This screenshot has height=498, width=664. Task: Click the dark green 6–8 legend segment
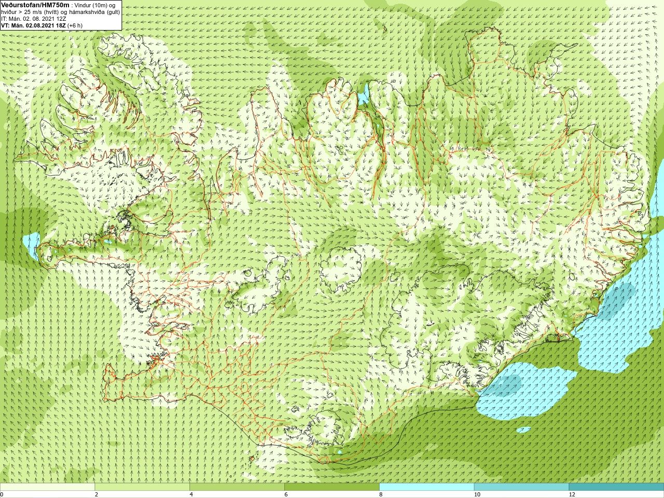tap(332, 487)
